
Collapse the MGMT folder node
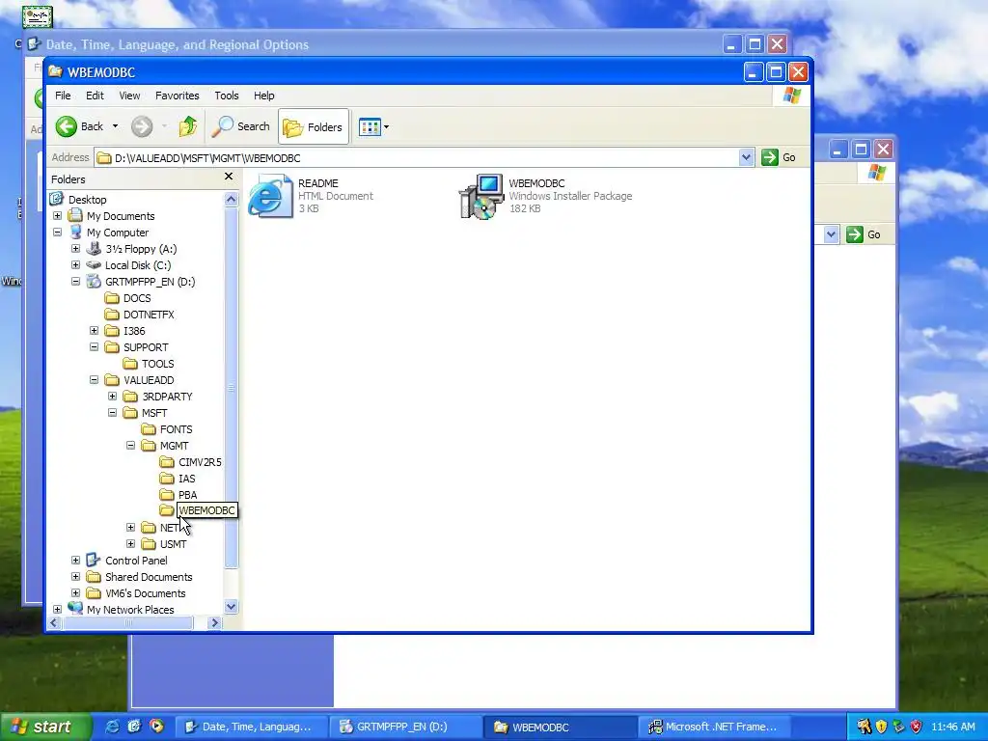tap(130, 445)
